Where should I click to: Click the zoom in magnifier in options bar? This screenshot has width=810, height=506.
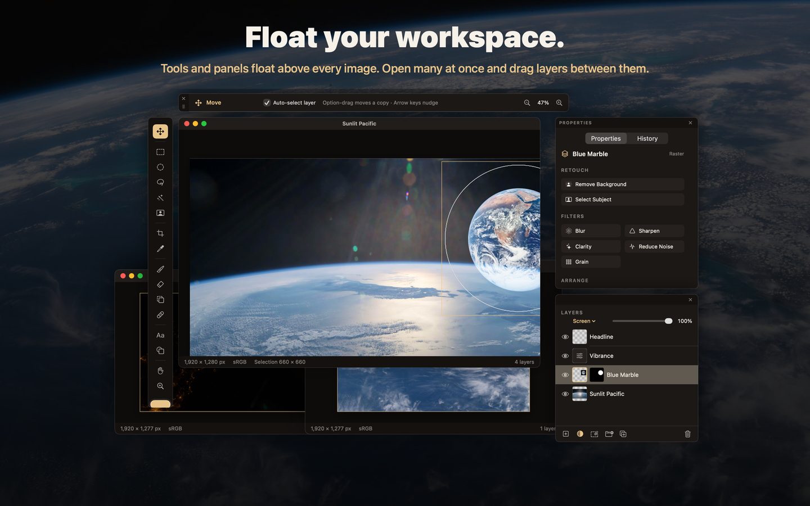coord(559,103)
